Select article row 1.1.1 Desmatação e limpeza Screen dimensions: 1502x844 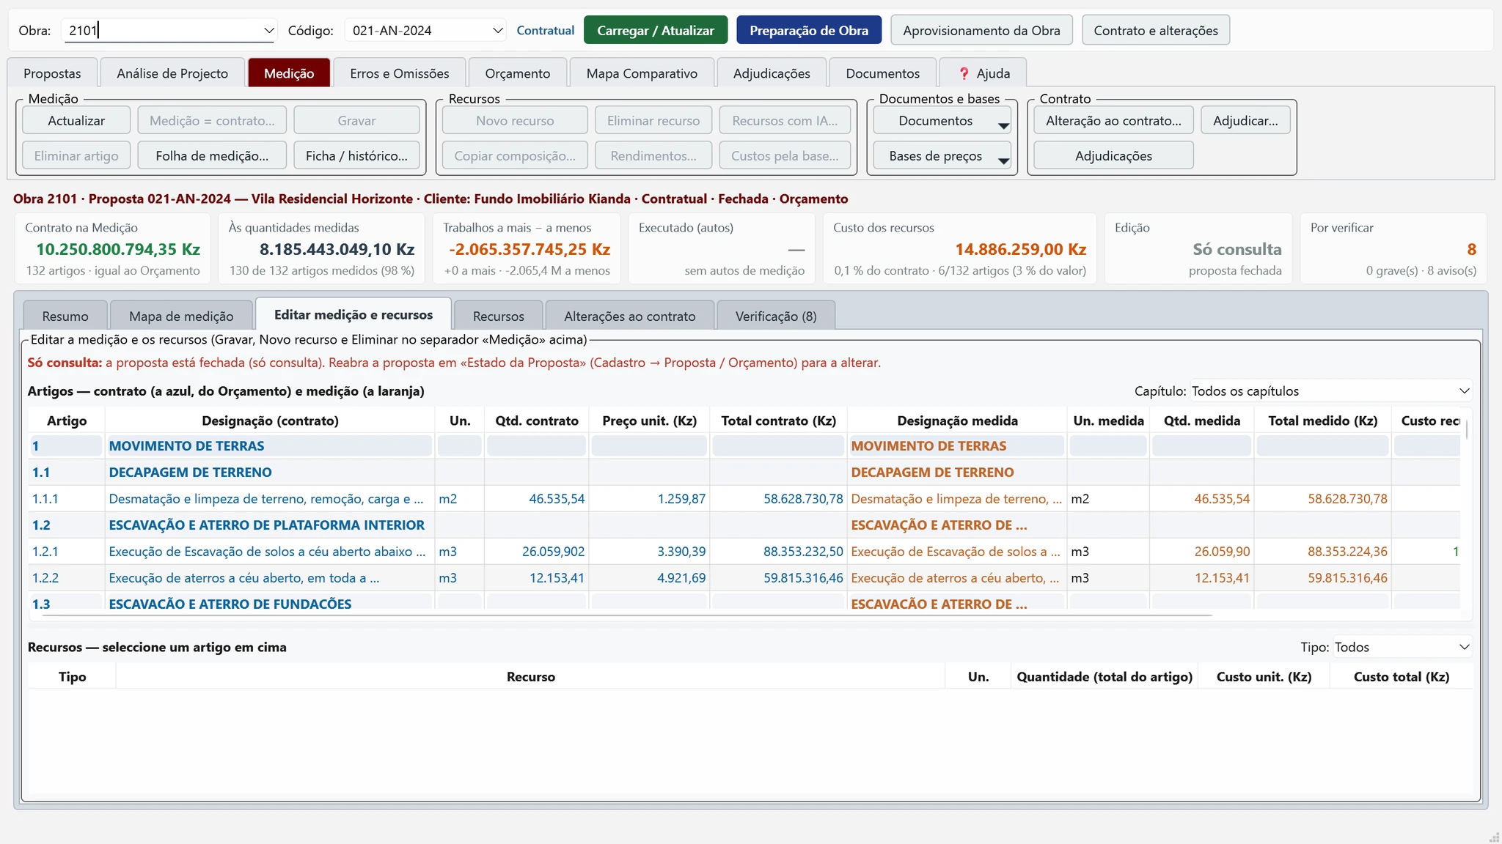pyautogui.click(x=744, y=499)
